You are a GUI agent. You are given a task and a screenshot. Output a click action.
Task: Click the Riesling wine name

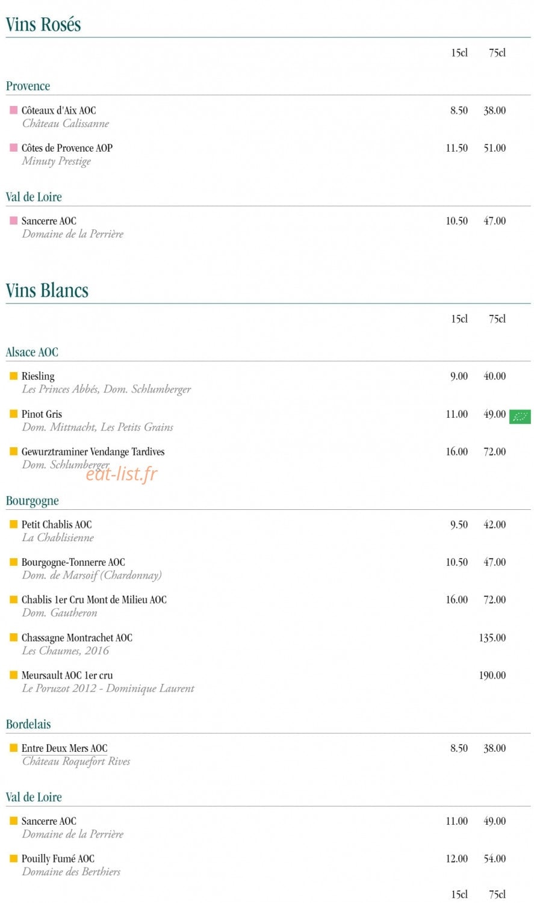pos(38,376)
